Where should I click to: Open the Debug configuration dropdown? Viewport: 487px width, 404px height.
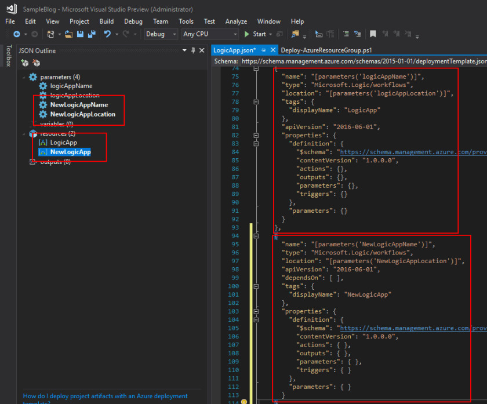point(161,34)
